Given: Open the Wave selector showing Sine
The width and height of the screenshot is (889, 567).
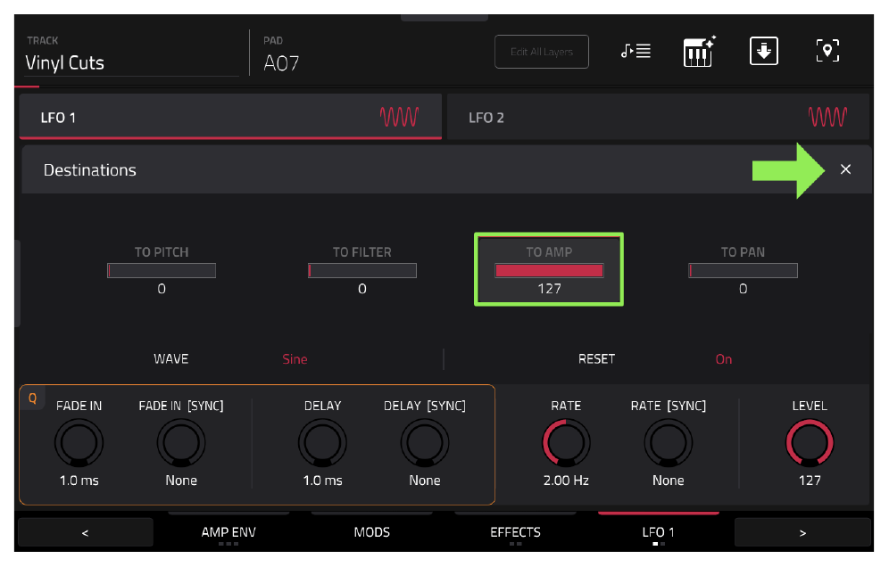Looking at the screenshot, I should click(x=295, y=359).
